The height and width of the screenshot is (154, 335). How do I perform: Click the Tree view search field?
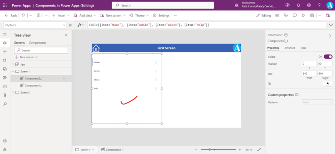tap(41, 50)
